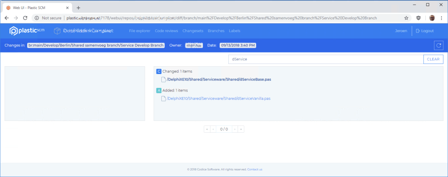Switch to the Branches page
Viewport: 448px width, 177px height.
(216, 31)
